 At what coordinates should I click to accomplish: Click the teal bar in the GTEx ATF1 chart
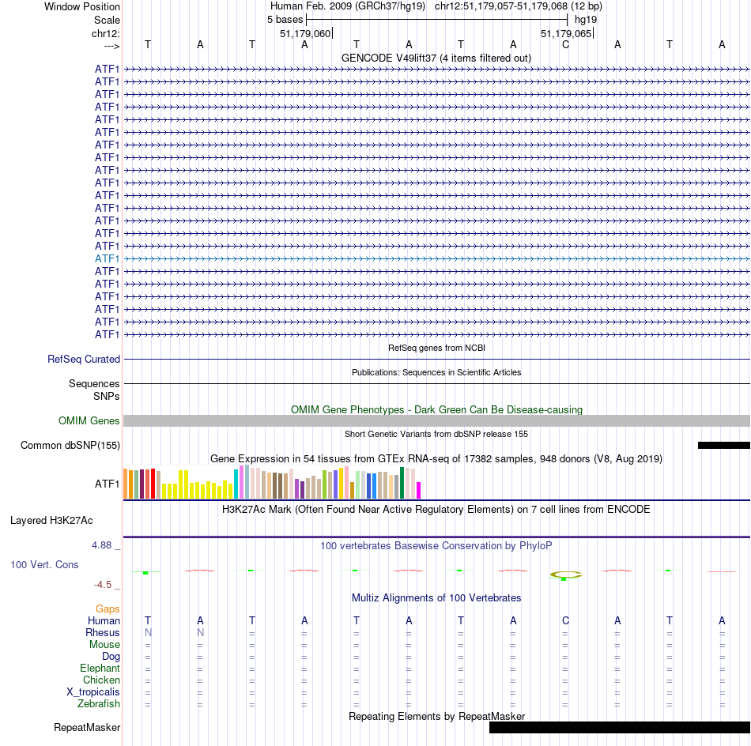236,484
